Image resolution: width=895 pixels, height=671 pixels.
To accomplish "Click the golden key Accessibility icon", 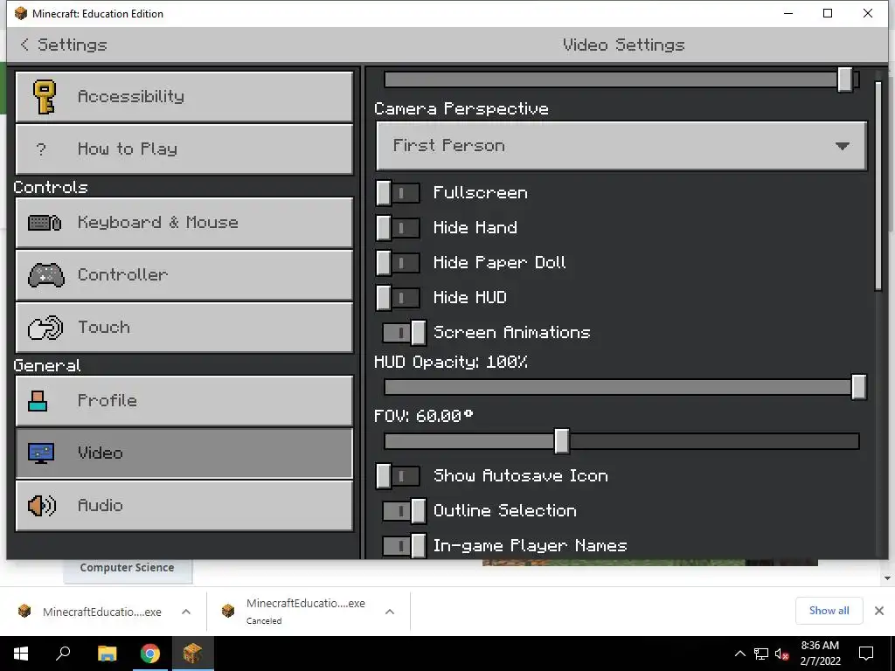I will (x=44, y=96).
